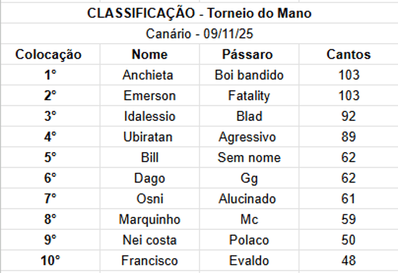Click the "10°" placement cell

click(50, 261)
